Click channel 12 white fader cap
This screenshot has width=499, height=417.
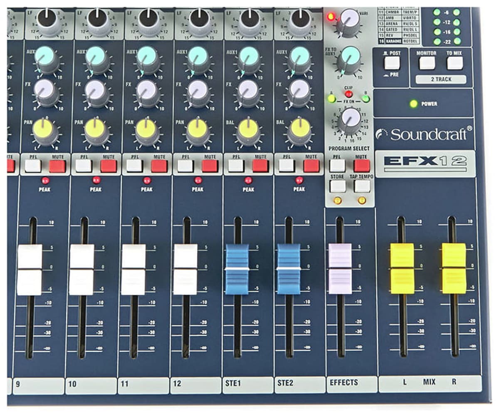185,270
